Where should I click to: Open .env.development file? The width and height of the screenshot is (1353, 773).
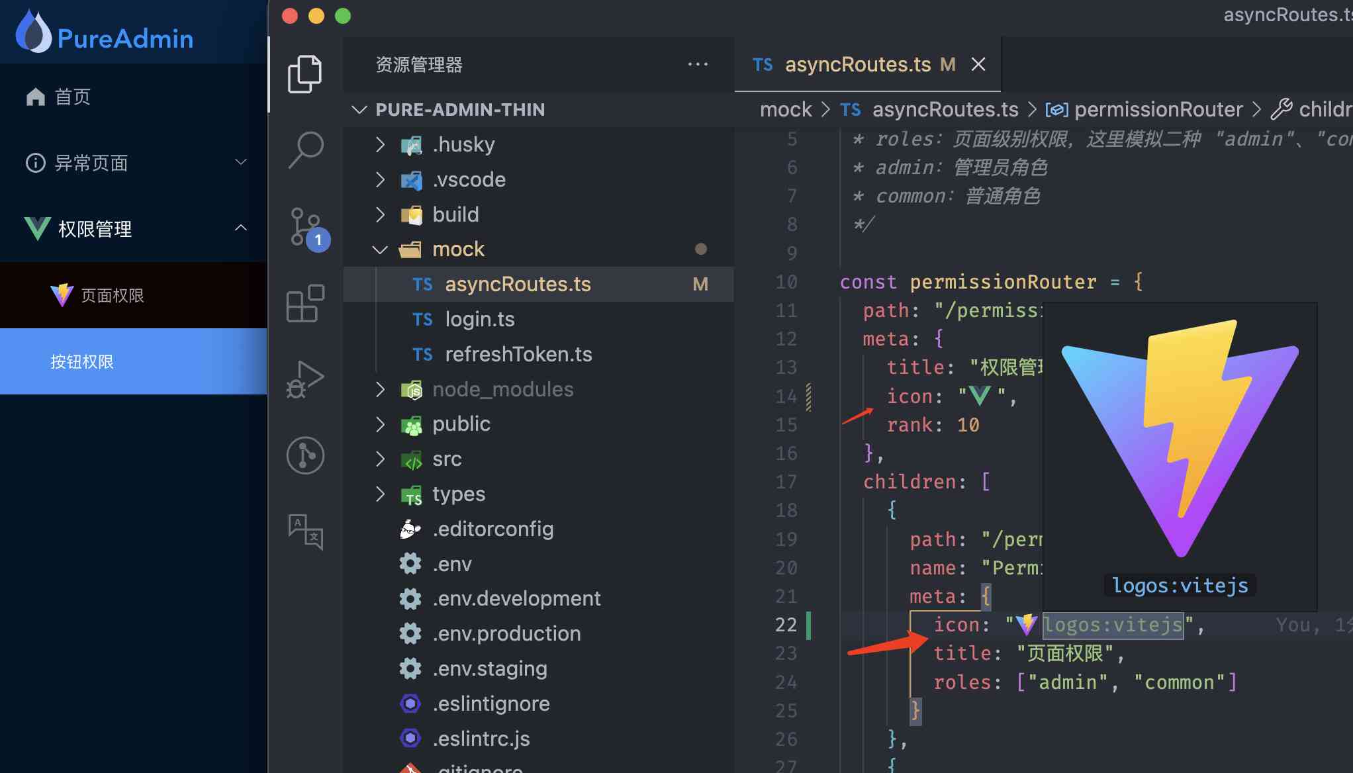(x=538, y=599)
